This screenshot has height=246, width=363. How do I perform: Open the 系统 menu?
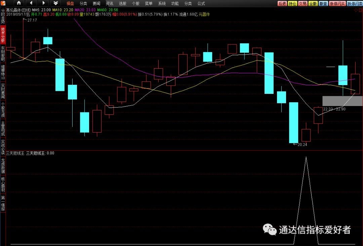(x=162, y=3)
